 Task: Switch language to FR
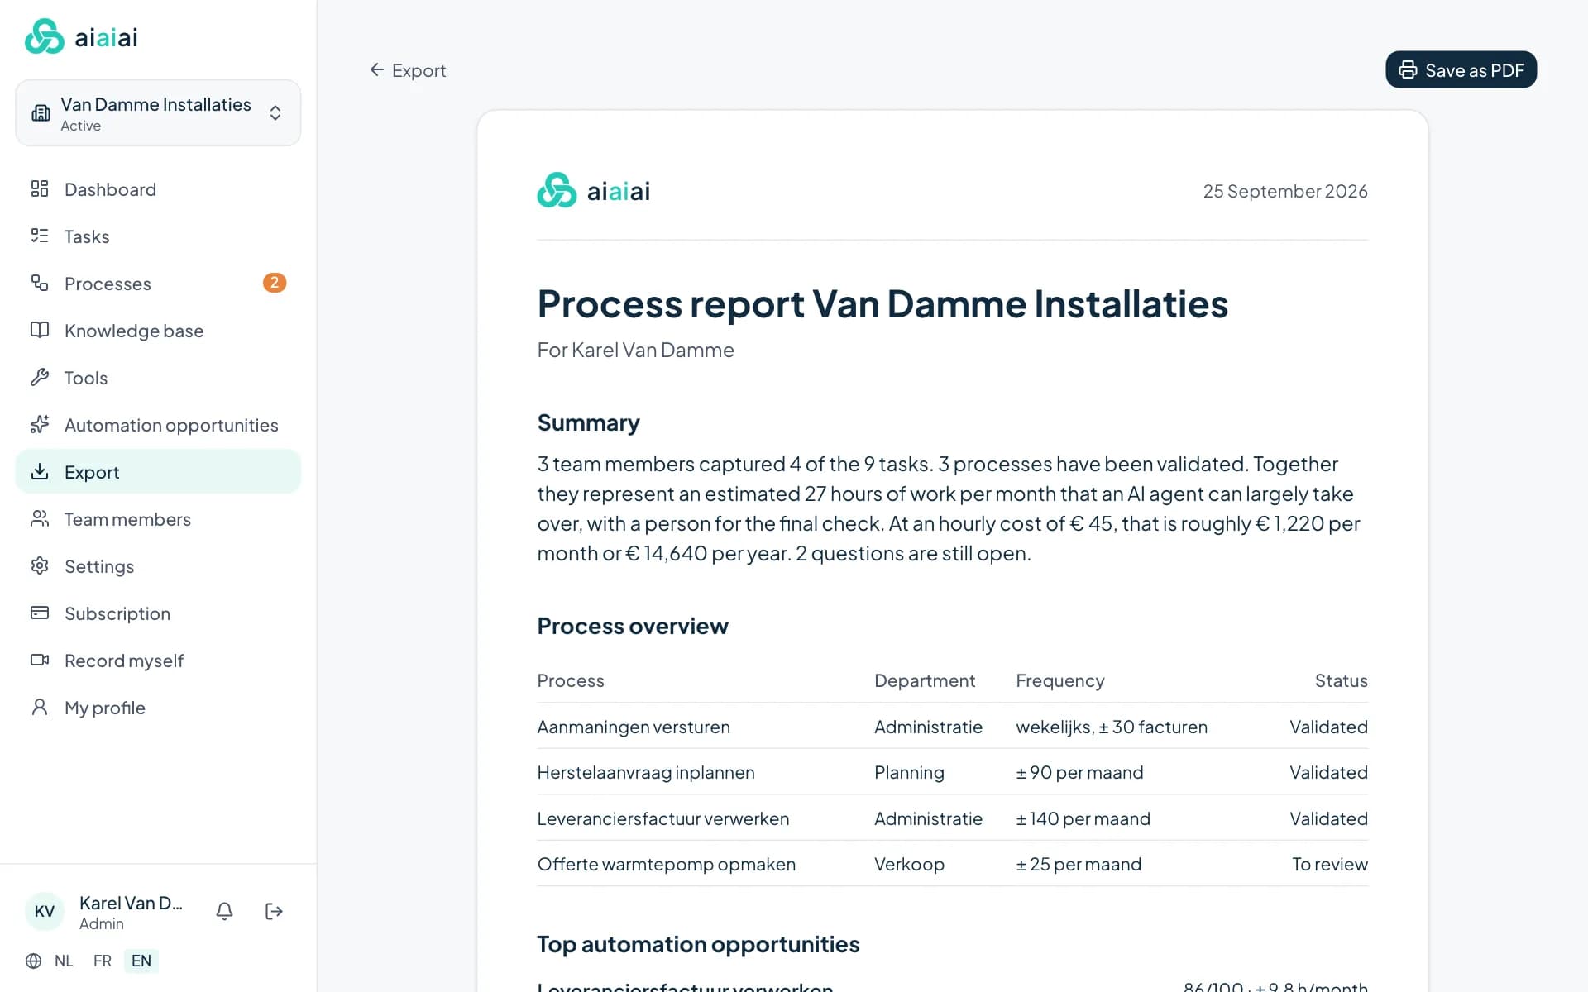(x=103, y=961)
